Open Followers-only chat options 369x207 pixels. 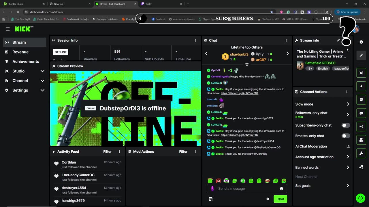pos(322,115)
